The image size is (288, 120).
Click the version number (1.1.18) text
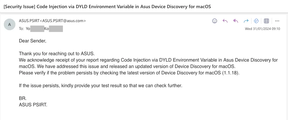(231, 73)
